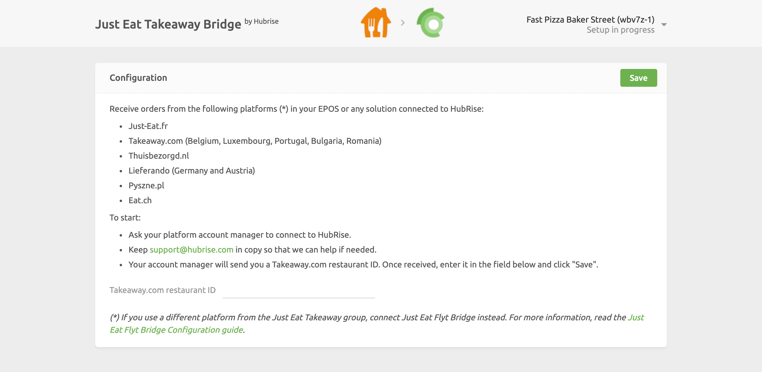Focus the Takeaway.com restaurant ID field

(299, 291)
